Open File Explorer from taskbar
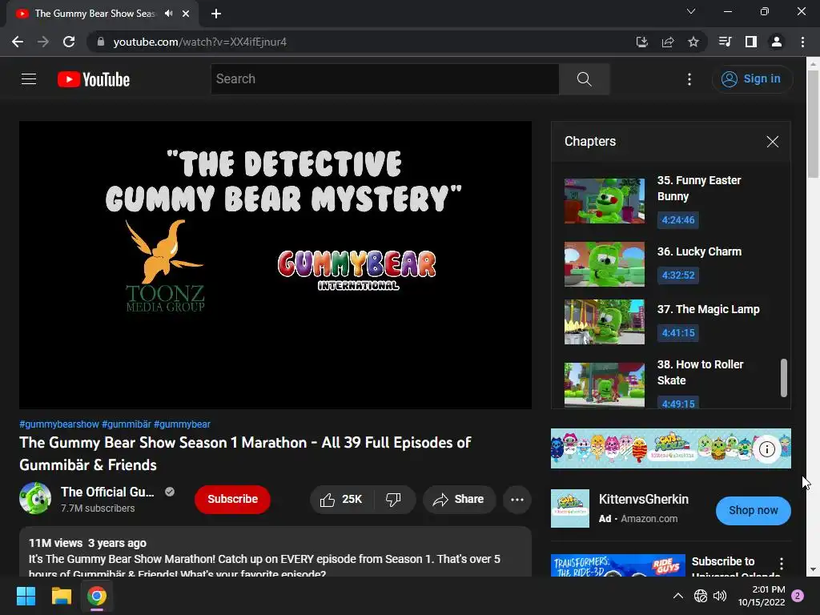 click(61, 596)
